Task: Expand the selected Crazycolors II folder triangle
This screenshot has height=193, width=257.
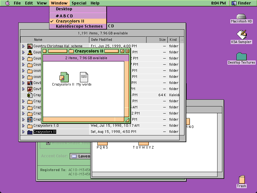Action: point(23,132)
